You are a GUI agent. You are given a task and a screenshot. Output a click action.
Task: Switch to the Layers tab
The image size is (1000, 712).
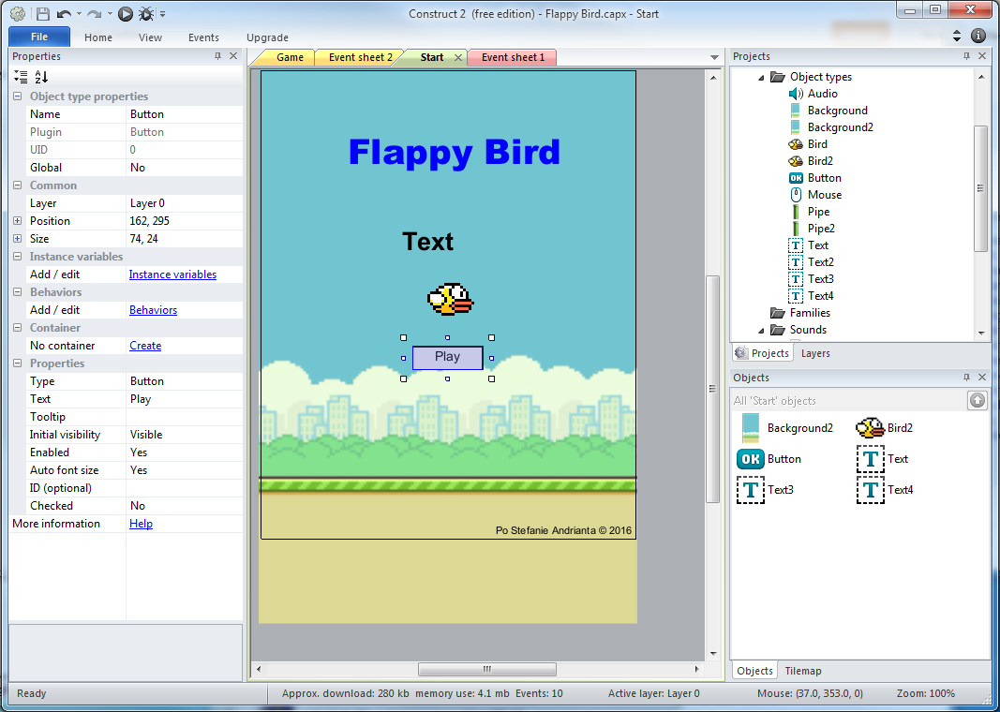click(x=815, y=353)
